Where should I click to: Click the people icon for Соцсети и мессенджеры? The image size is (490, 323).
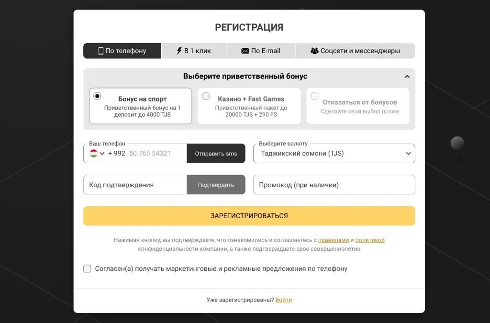[x=314, y=51]
